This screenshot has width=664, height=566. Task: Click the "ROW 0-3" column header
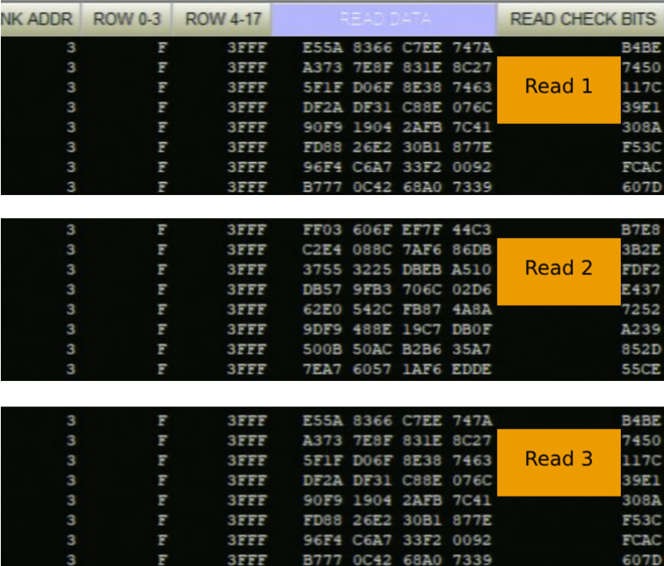[x=127, y=19]
